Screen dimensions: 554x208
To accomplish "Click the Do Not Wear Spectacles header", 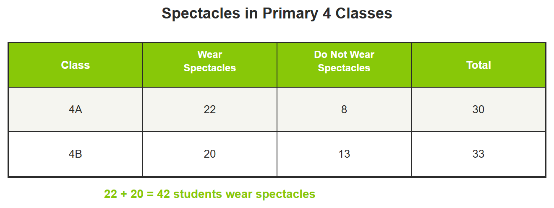I will [344, 65].
